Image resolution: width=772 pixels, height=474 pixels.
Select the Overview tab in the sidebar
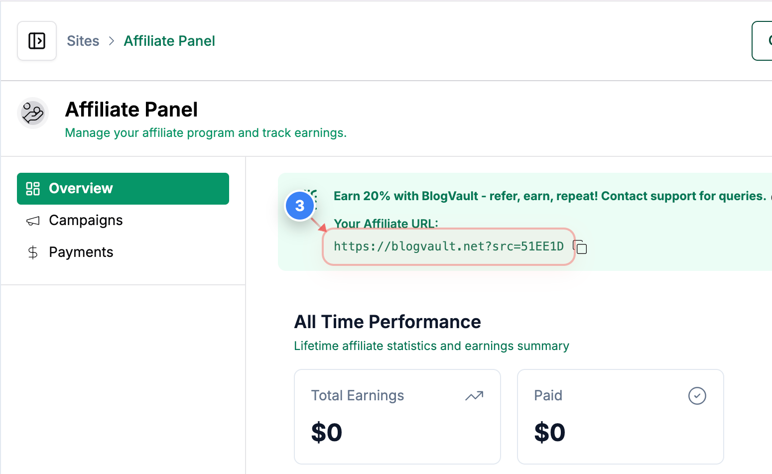123,189
